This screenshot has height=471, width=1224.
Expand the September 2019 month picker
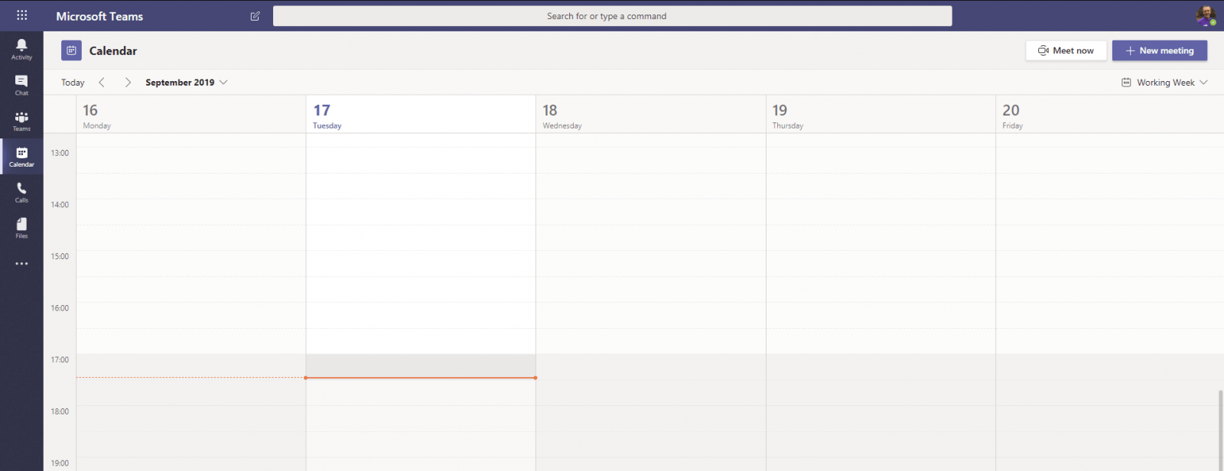click(x=187, y=83)
